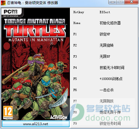
Task: Click the TMNT game cover image
Action: pos(36,64)
